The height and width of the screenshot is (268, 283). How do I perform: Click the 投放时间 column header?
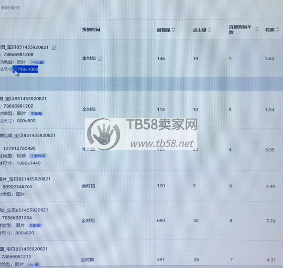91,30
